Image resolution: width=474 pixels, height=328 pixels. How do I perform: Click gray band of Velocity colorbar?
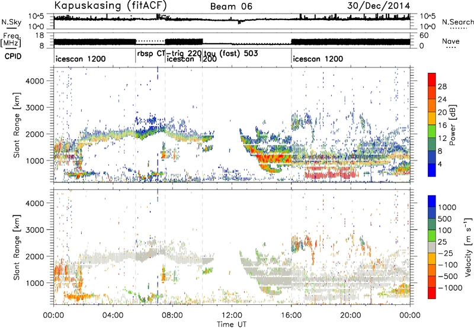(x=432, y=247)
